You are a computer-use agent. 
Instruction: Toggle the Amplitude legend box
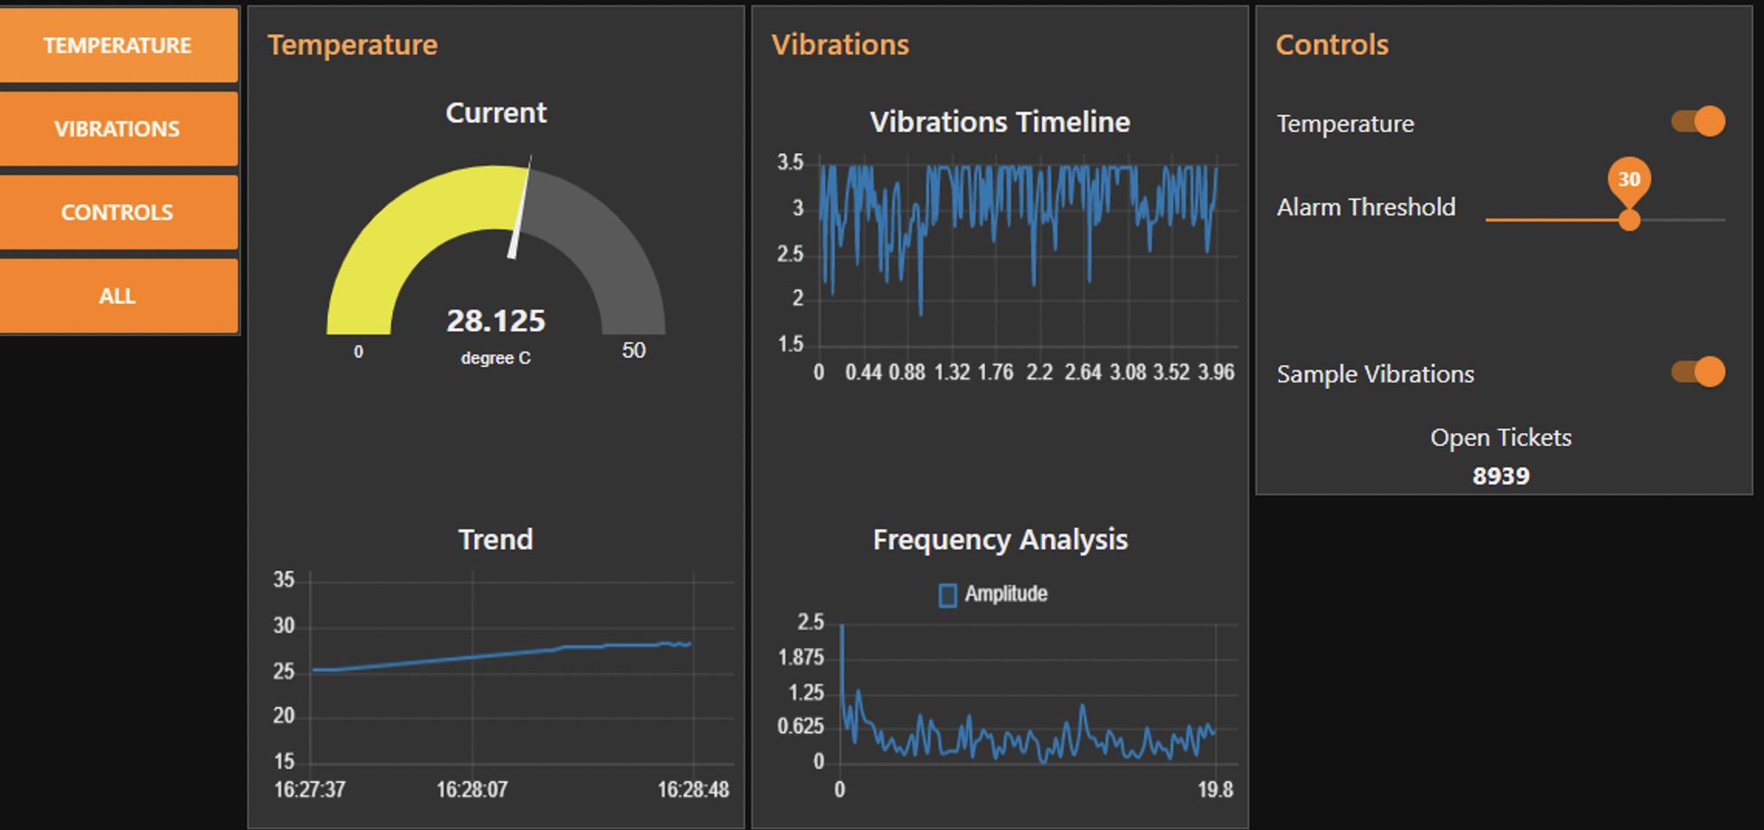coord(948,595)
